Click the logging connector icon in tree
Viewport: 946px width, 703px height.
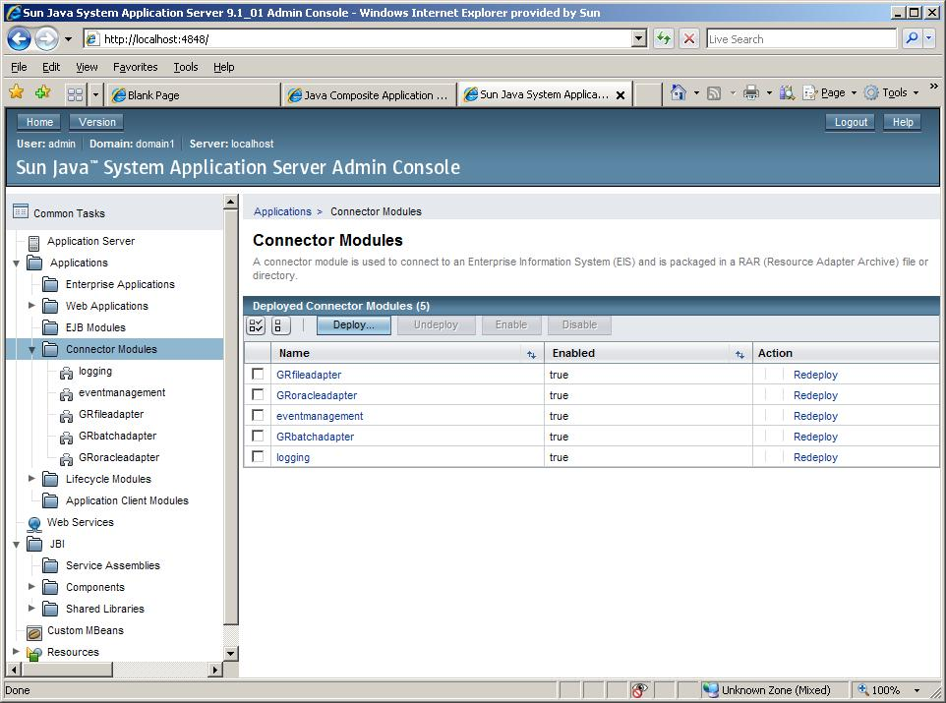pos(66,373)
